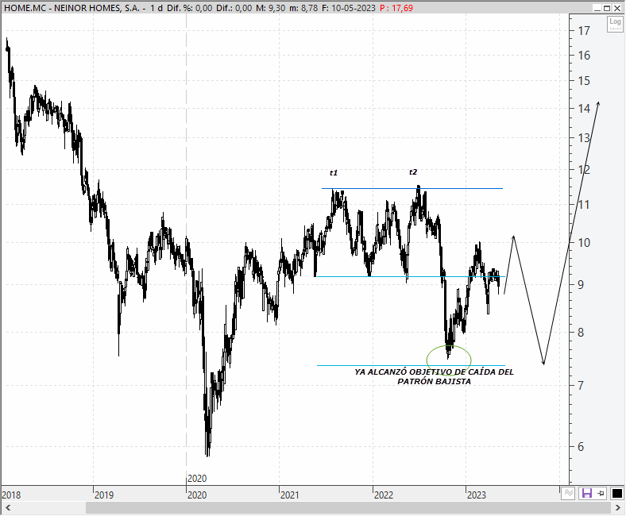626x516 pixels.
Task: Click the 2022 time axis label
Action: click(x=383, y=495)
